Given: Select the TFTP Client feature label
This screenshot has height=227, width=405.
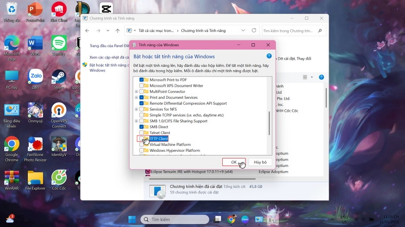Looking at the screenshot, I should coord(159,139).
